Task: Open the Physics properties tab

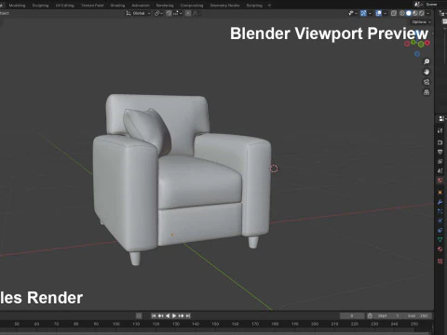Action: coord(440,221)
